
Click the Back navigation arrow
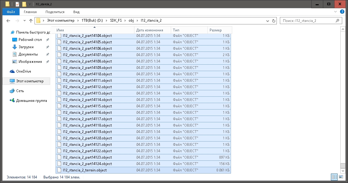click(x=8, y=21)
